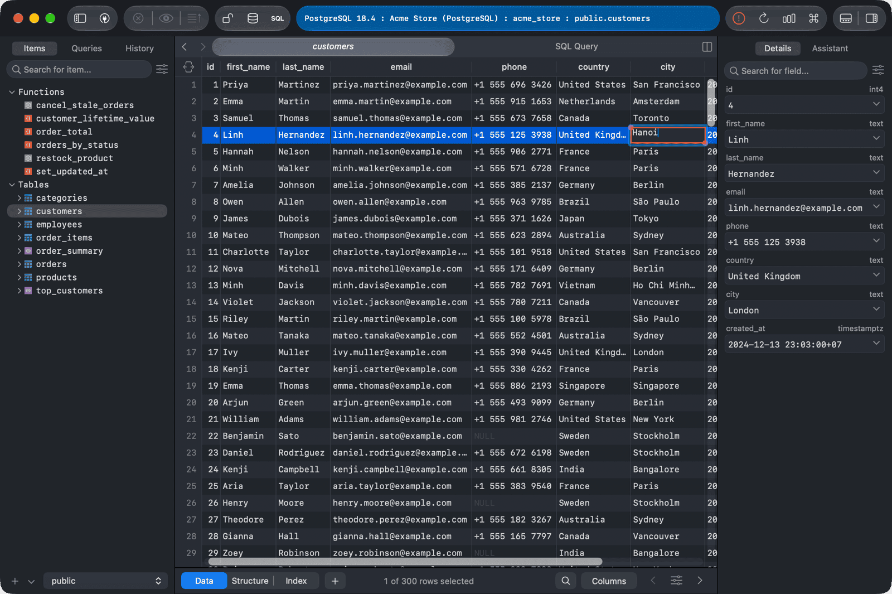
Task: Refresh the workspace with reload icon
Action: [x=764, y=18]
